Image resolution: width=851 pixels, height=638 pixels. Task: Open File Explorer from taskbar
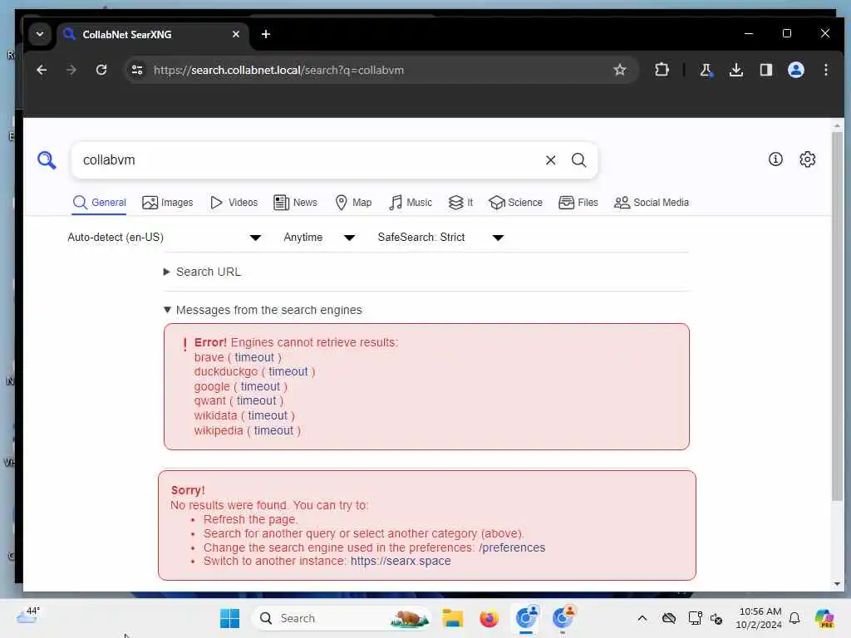(452, 618)
